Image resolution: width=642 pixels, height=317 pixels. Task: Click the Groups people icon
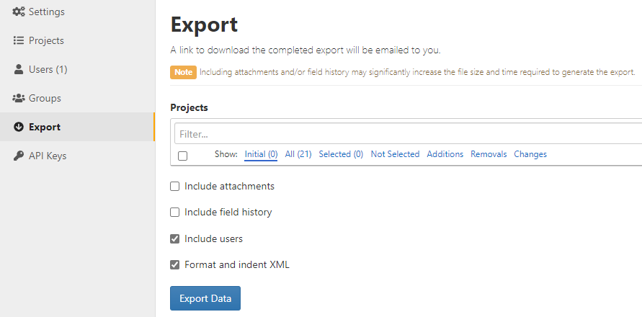[19, 98]
